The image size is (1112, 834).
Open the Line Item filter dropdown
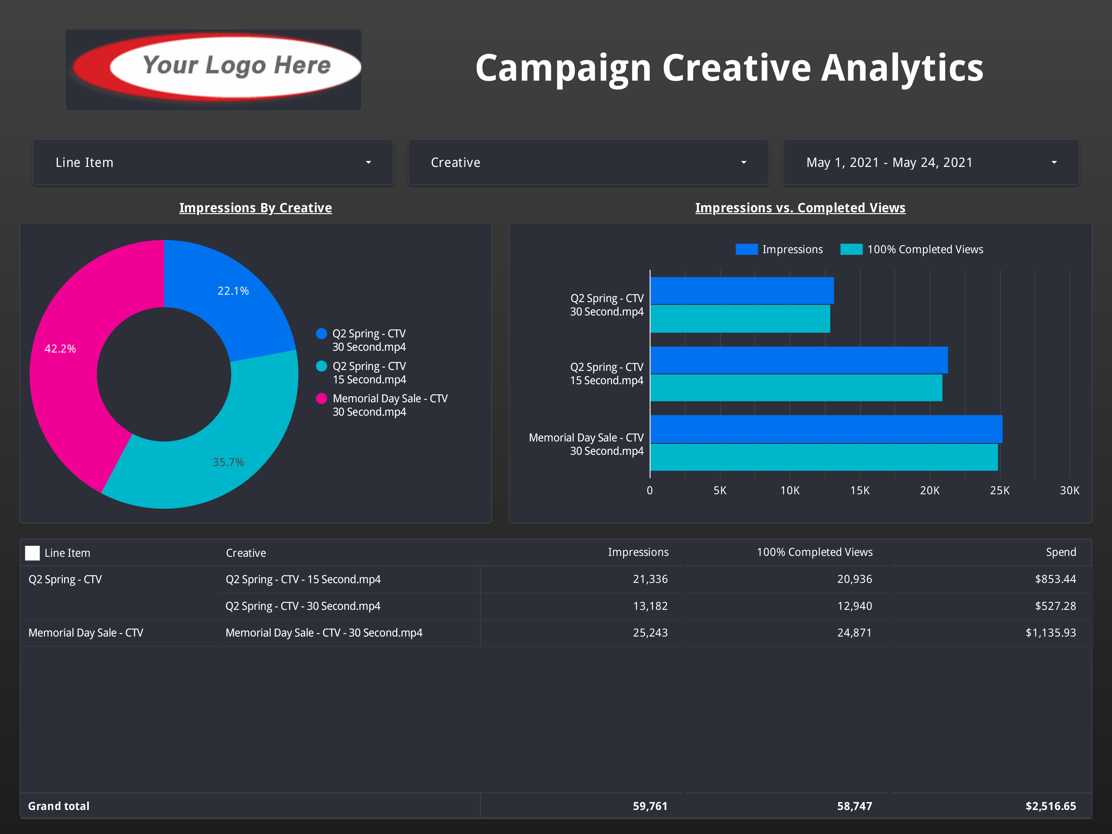[213, 162]
